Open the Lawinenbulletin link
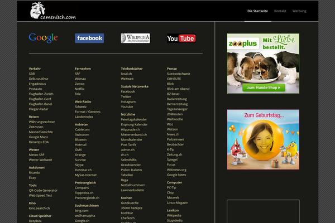The width and height of the screenshot is (335, 223). [x=132, y=190]
